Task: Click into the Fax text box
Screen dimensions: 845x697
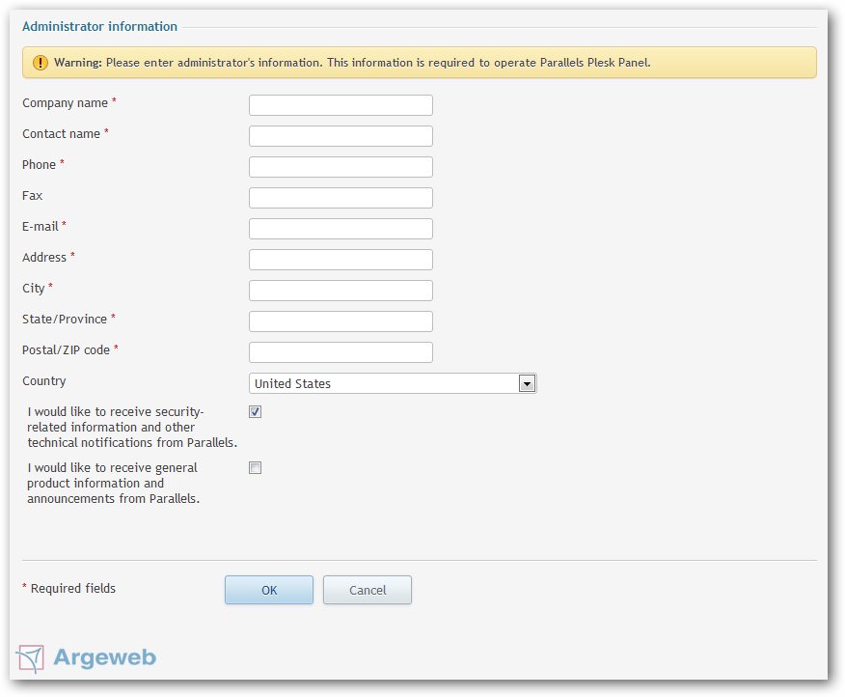Action: click(x=341, y=198)
